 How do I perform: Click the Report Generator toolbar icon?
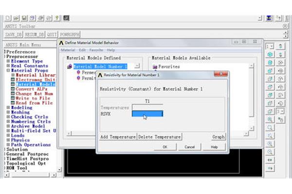coord(49,18)
